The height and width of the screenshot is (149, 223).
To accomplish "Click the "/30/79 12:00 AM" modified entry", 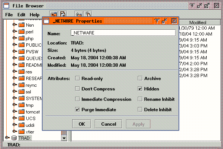I will (197, 28).
